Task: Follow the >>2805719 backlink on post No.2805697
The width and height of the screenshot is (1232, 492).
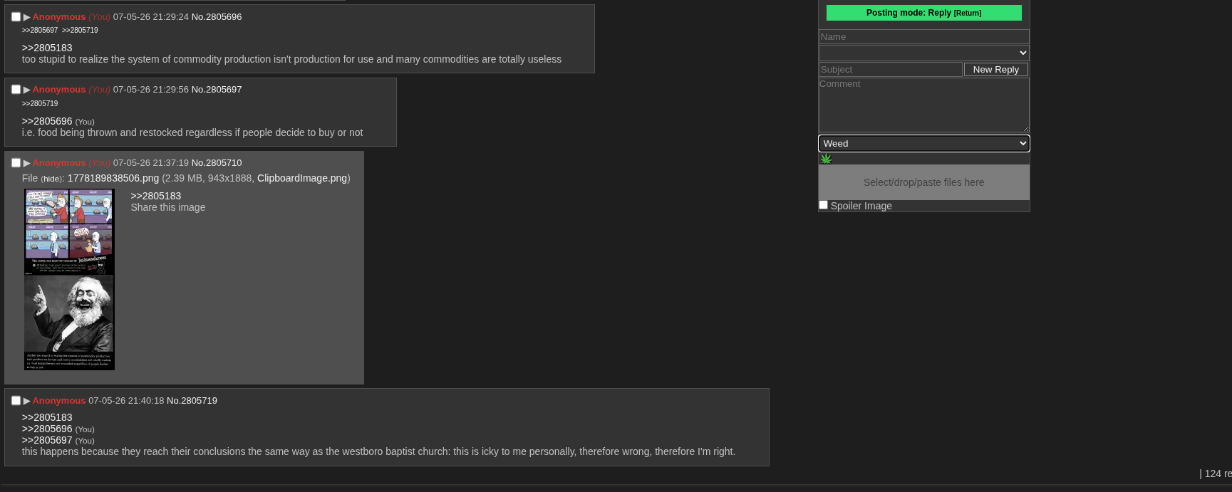Action: pyautogui.click(x=40, y=103)
